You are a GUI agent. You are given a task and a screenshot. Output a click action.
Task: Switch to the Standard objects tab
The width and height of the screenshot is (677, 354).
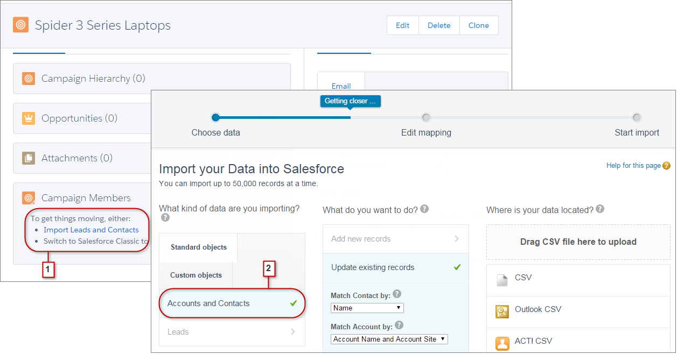click(199, 247)
